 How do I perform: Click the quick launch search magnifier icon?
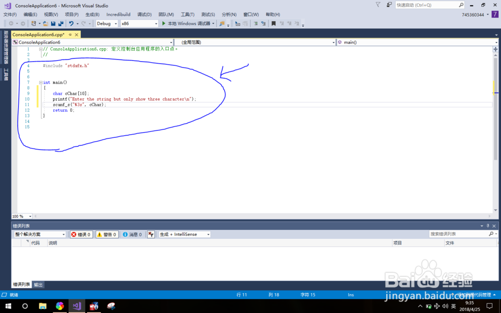coord(461,5)
